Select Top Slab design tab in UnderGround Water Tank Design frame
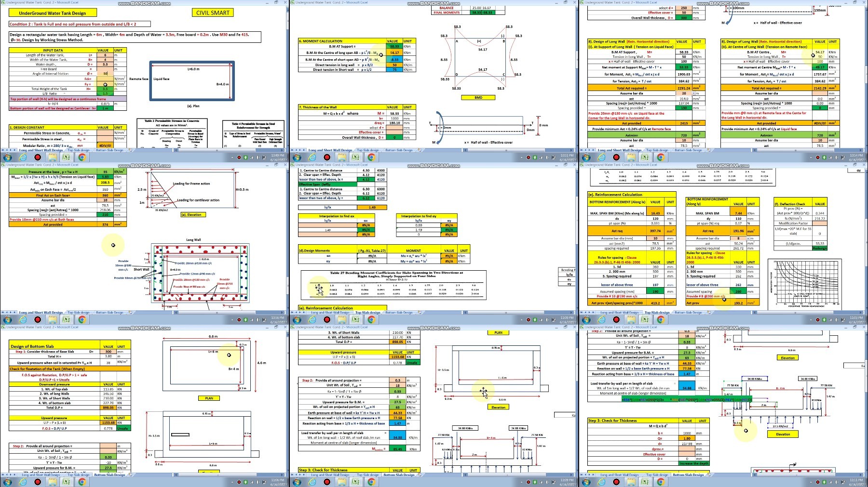The image size is (868, 487). click(78, 150)
